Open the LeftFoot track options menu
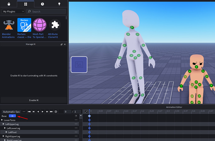The image size is (215, 141). [76, 132]
